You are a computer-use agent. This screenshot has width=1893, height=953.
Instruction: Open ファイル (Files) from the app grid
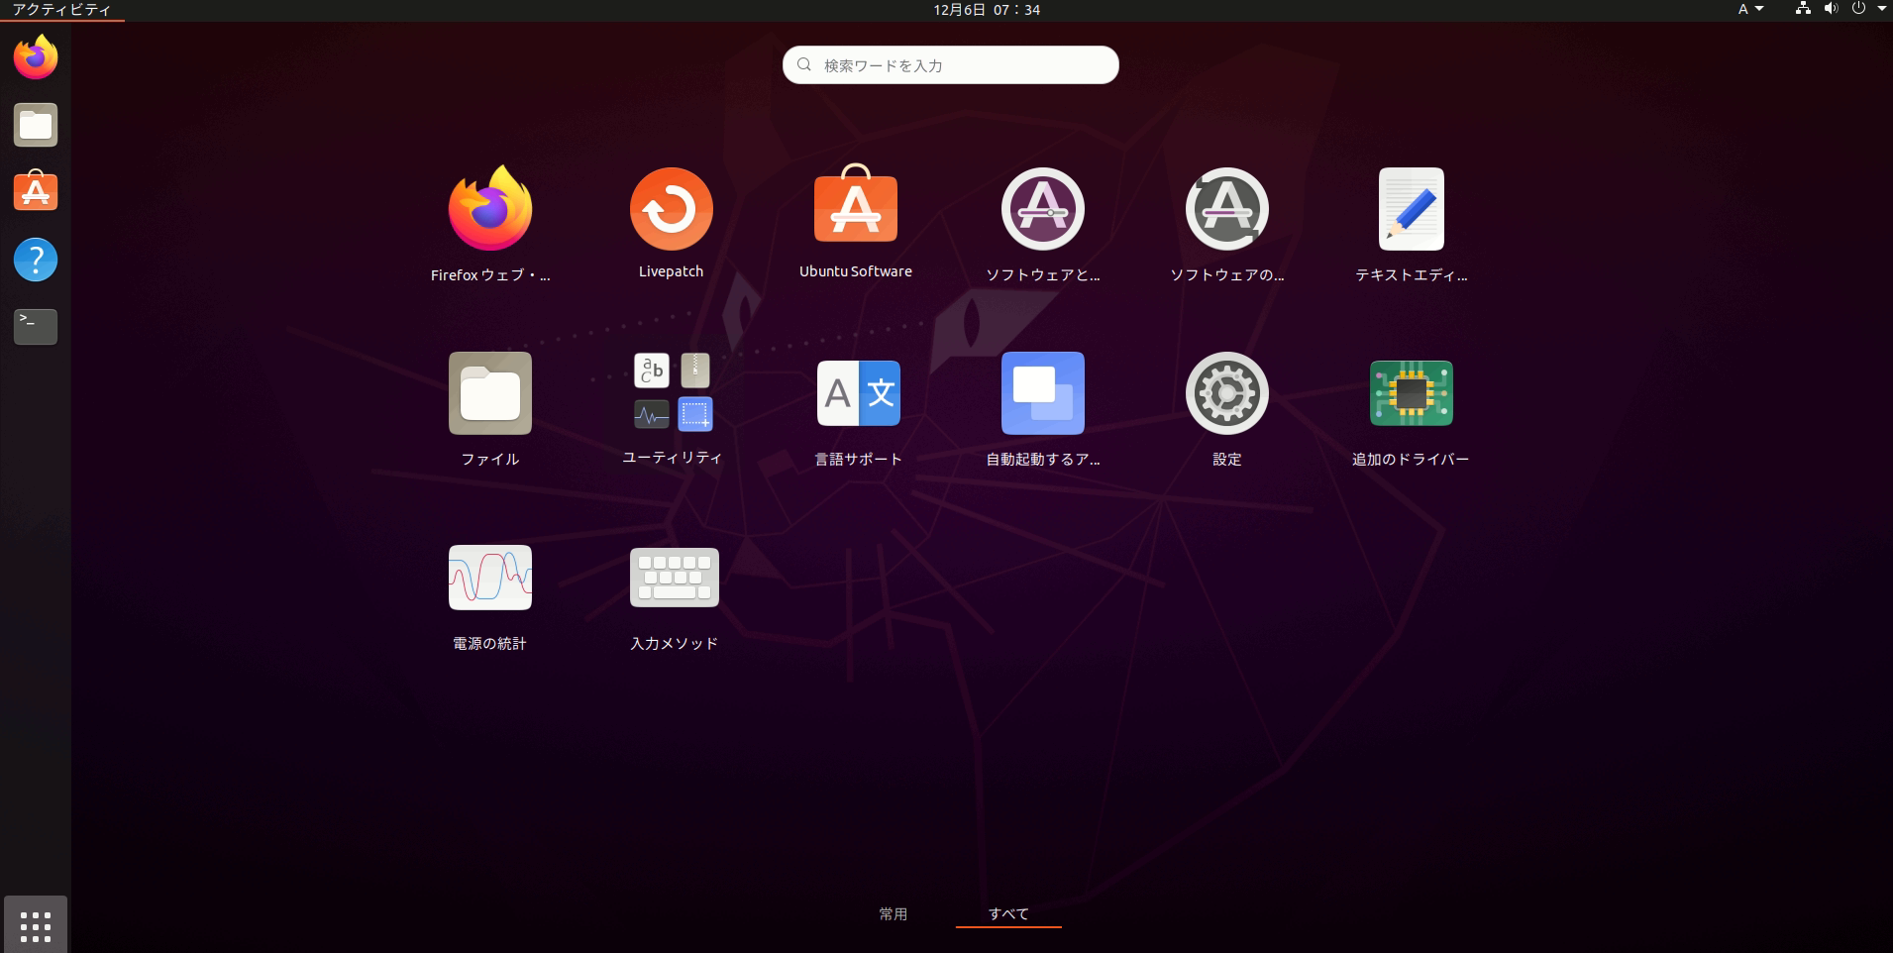490,393
